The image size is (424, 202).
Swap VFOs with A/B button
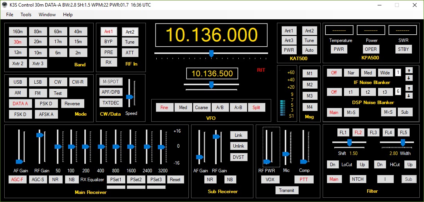(220, 108)
